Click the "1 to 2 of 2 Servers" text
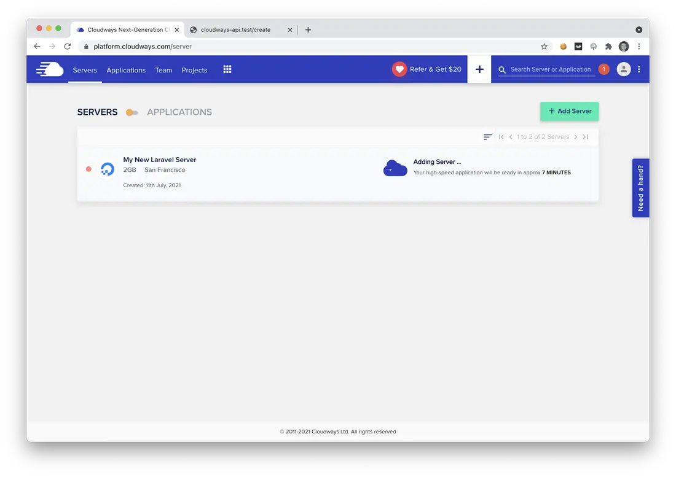The height and width of the screenshot is (477, 676). [x=543, y=137]
